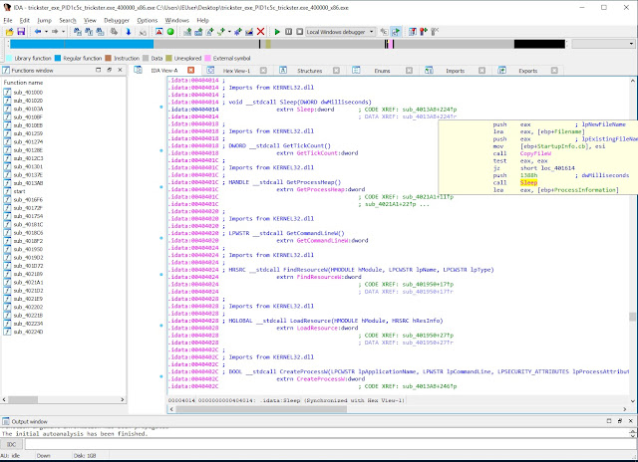Open the Options menu
This screenshot has width=638, height=462.
(x=148, y=20)
